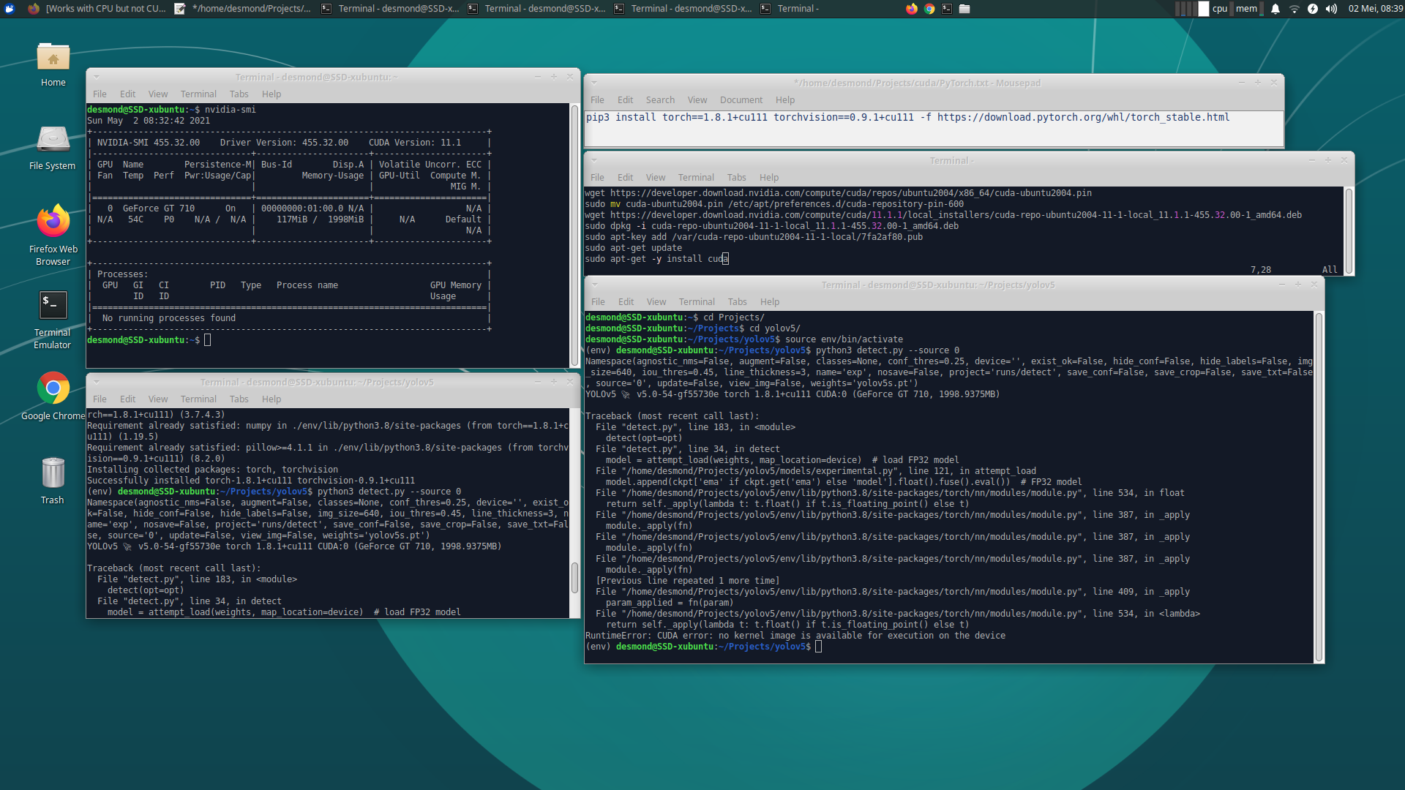Click the notification bell in the system tray
Viewport: 1405px width, 790px height.
coord(1275,9)
